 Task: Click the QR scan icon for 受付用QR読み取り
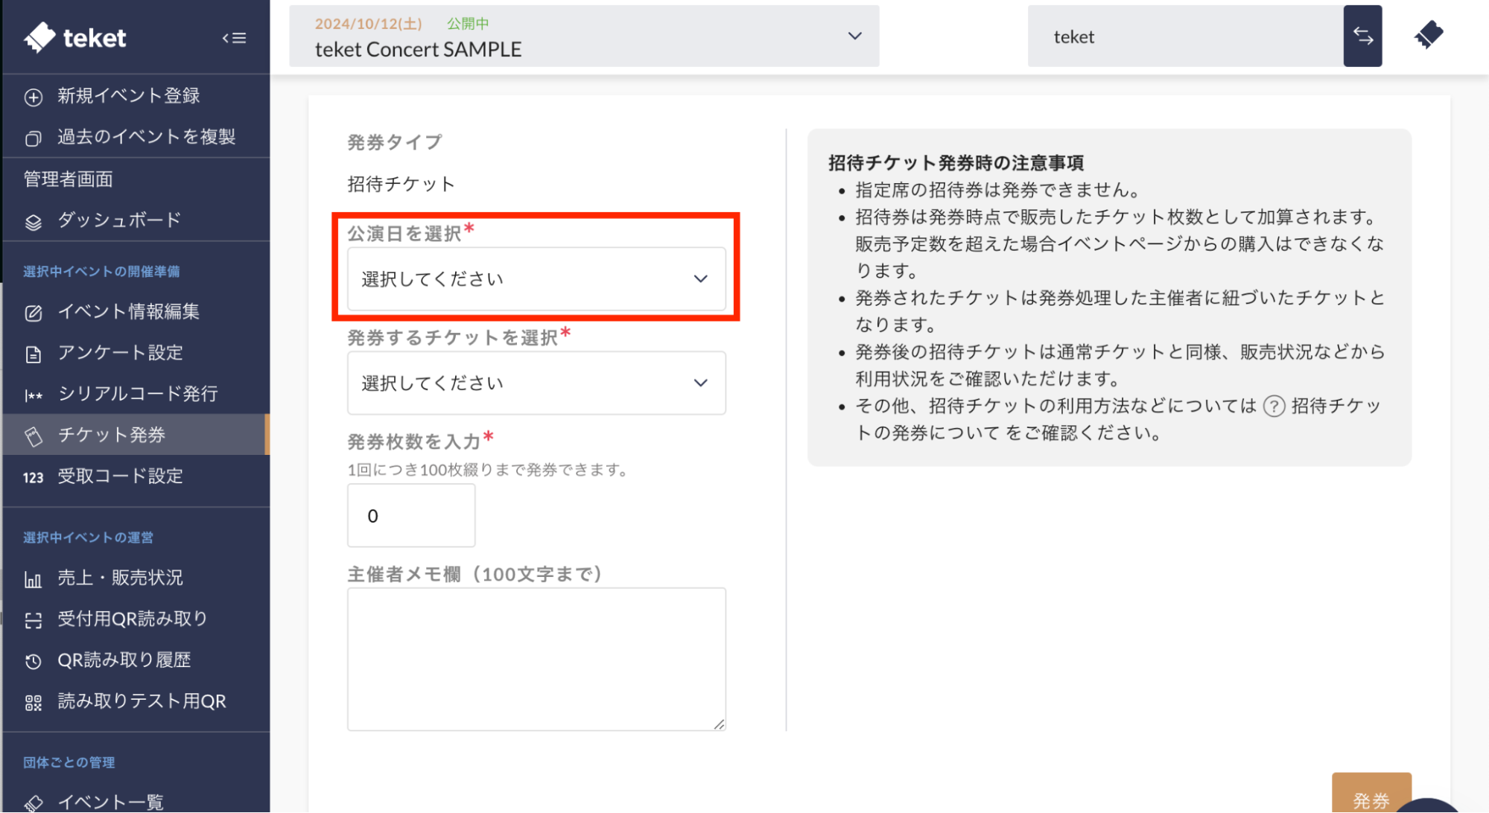pos(34,620)
